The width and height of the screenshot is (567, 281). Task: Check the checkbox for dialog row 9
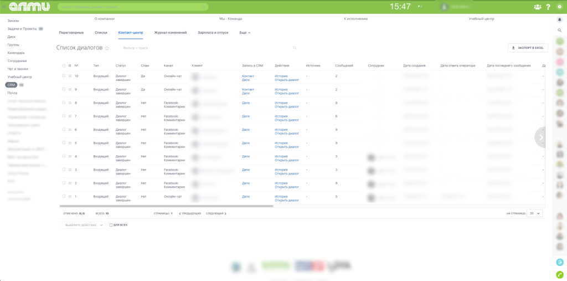pos(64,89)
